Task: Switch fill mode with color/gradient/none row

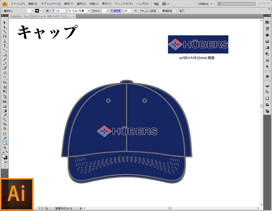Action: coord(5,162)
